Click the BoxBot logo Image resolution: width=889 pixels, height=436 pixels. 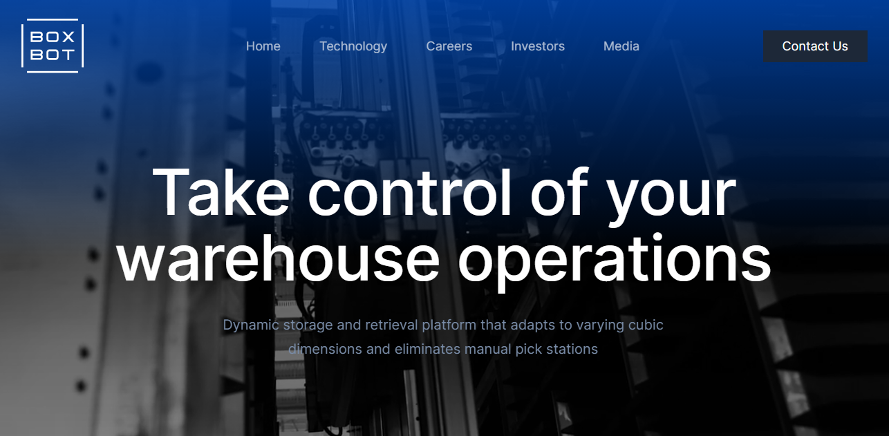[53, 46]
